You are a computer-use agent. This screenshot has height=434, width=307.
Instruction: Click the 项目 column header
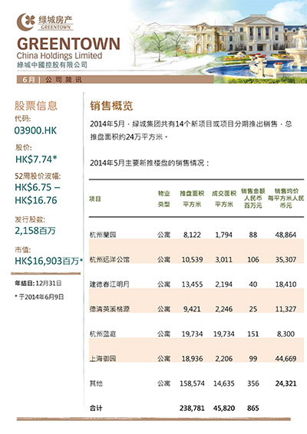pos(95,199)
